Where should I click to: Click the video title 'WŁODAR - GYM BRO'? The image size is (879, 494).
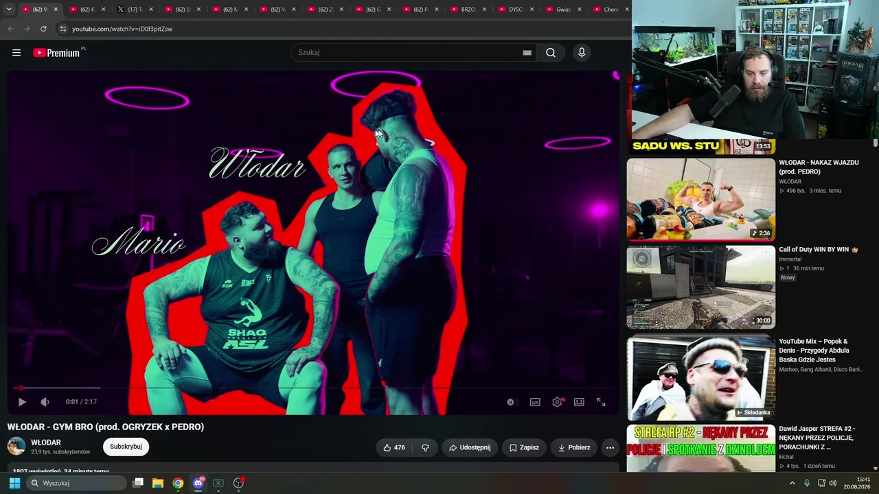[106, 427]
